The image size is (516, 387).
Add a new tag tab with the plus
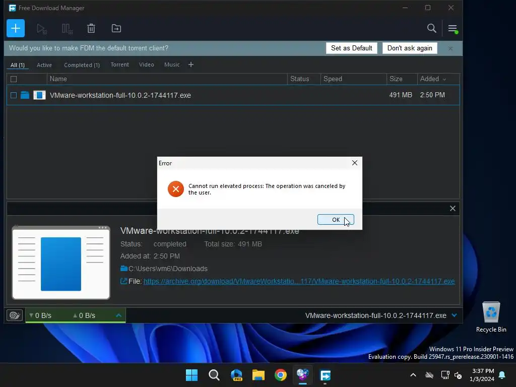(x=191, y=64)
